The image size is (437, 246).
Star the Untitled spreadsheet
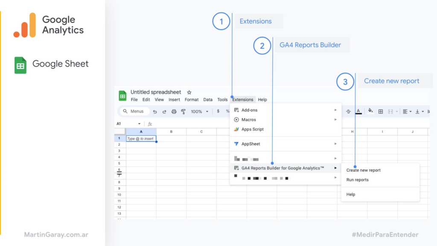(189, 92)
